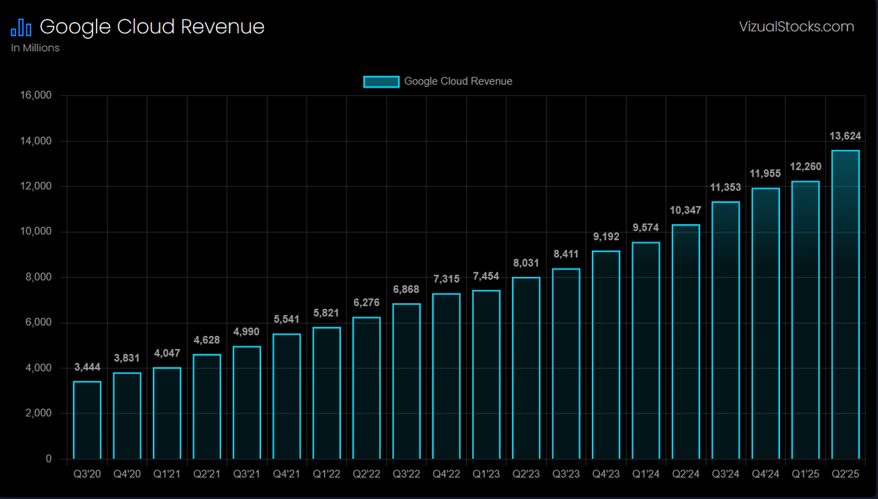
Task: Click the Google Cloud Revenue legend swatch
Action: (381, 82)
